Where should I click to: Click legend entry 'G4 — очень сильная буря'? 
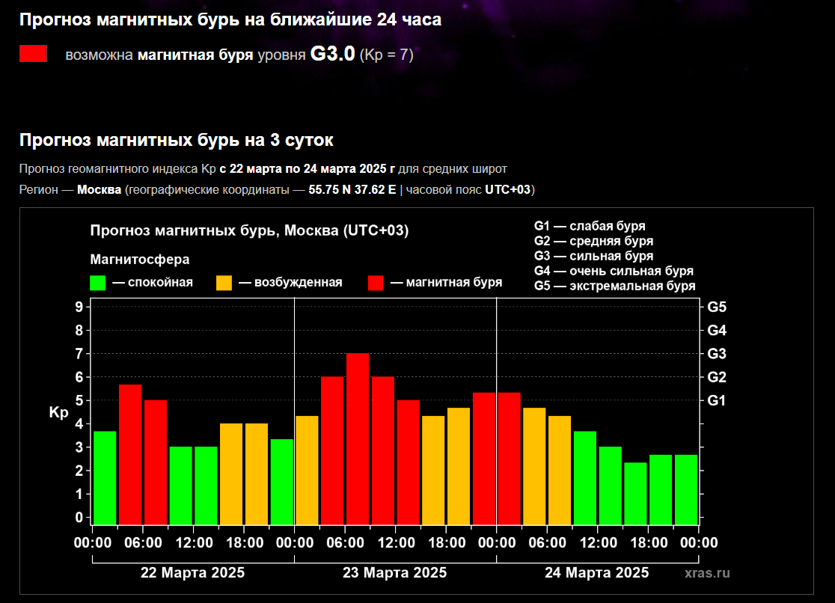(614, 271)
